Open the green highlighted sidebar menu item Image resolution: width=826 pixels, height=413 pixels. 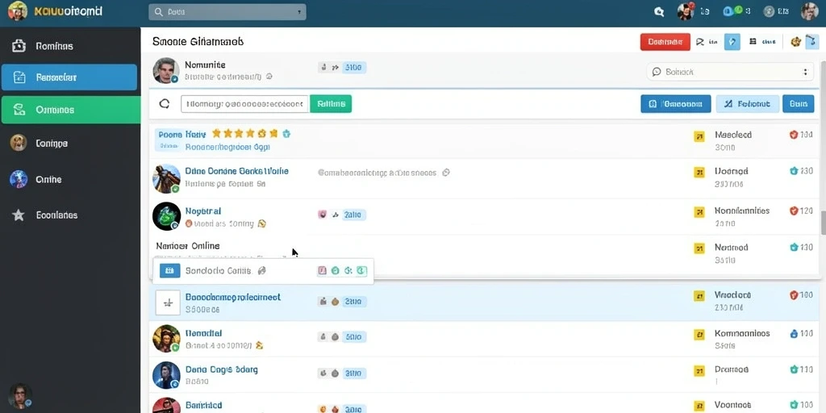click(71, 110)
